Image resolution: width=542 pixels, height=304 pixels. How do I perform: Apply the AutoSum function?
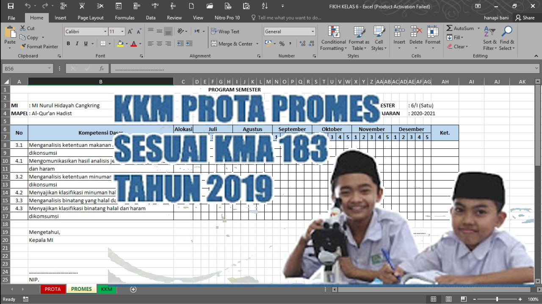pyautogui.click(x=459, y=28)
